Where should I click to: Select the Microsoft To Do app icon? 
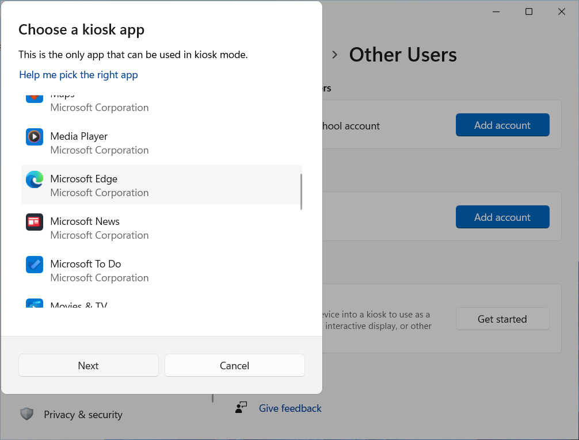(35, 265)
